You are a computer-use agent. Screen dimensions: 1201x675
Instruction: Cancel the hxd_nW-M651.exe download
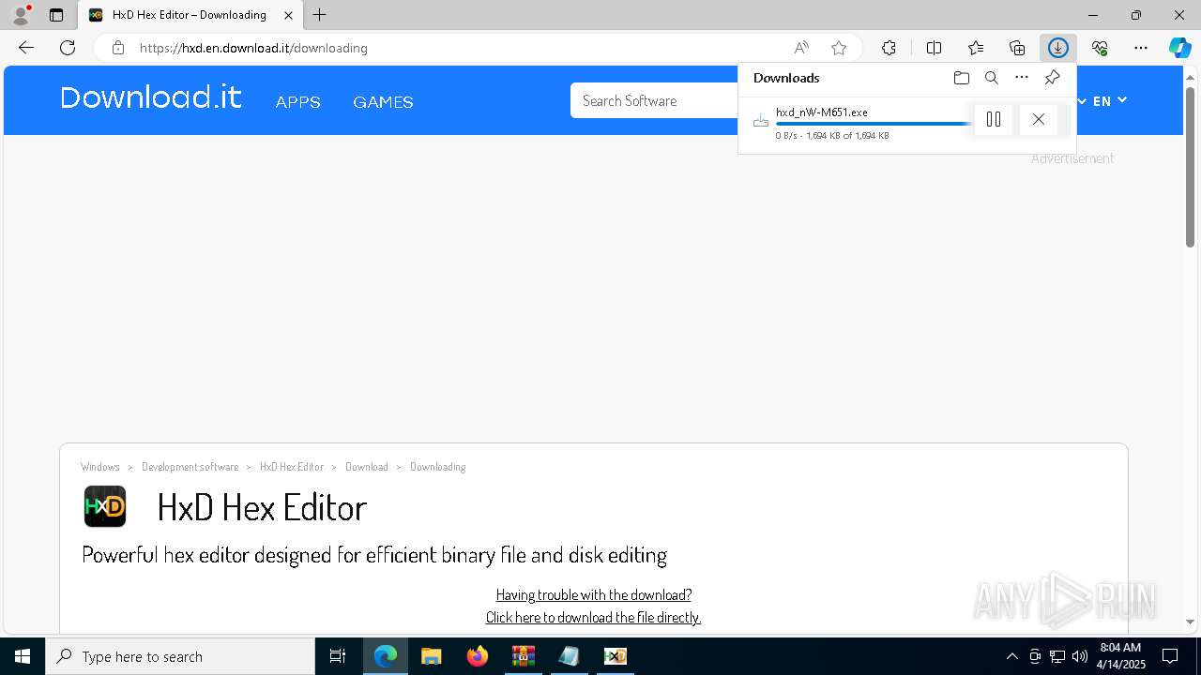[x=1038, y=119]
